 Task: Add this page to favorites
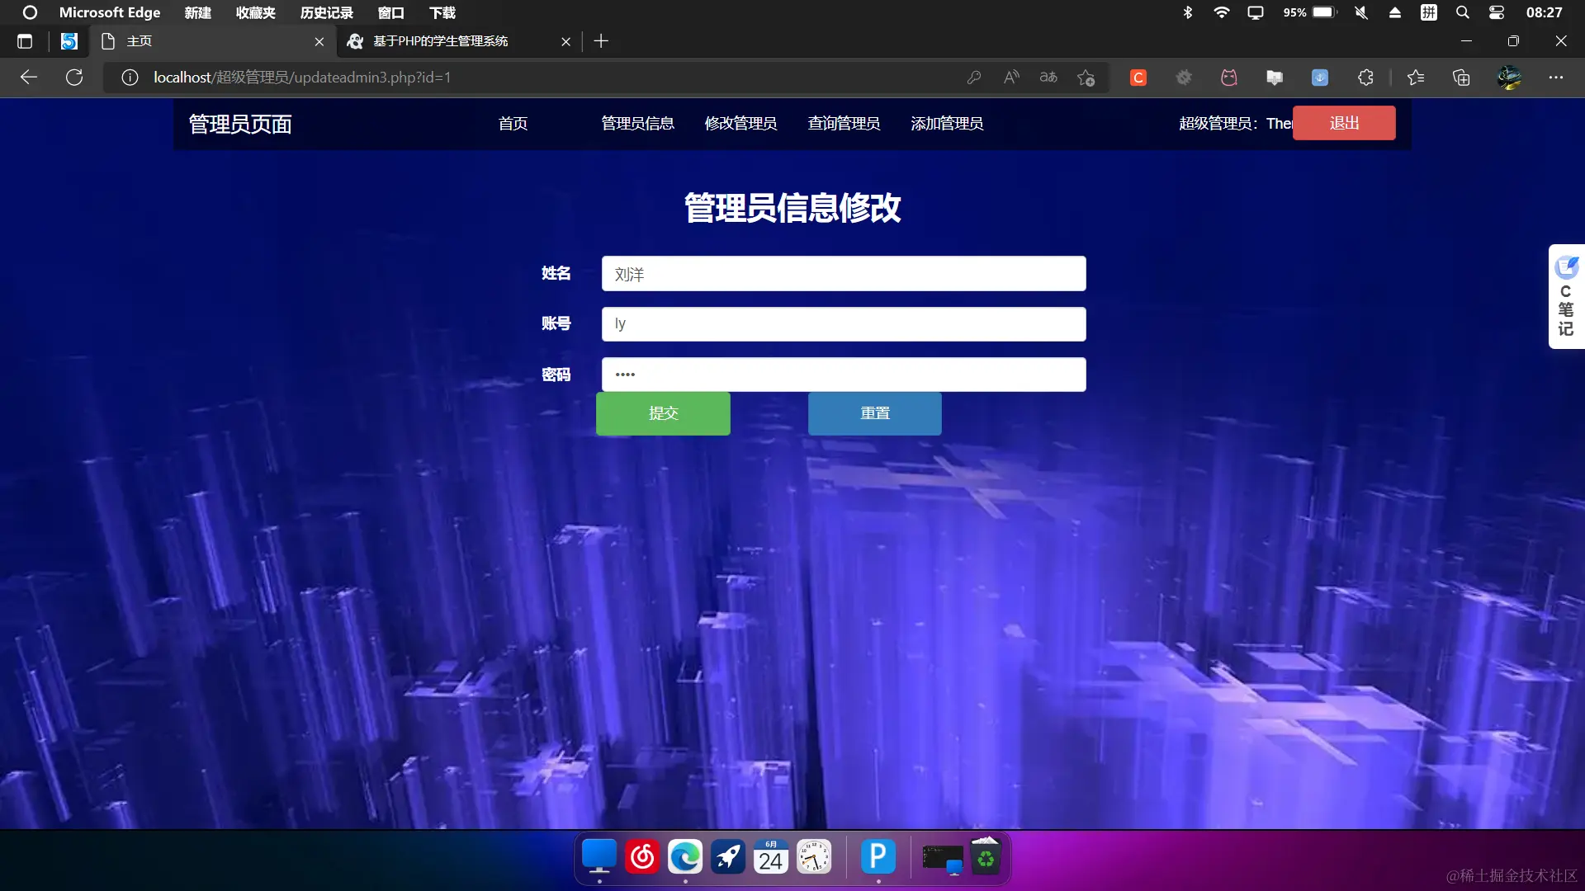[1086, 78]
